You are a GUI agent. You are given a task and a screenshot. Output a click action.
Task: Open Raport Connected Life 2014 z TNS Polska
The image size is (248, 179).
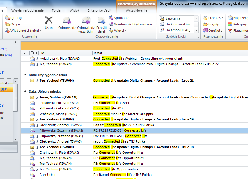[134, 125]
